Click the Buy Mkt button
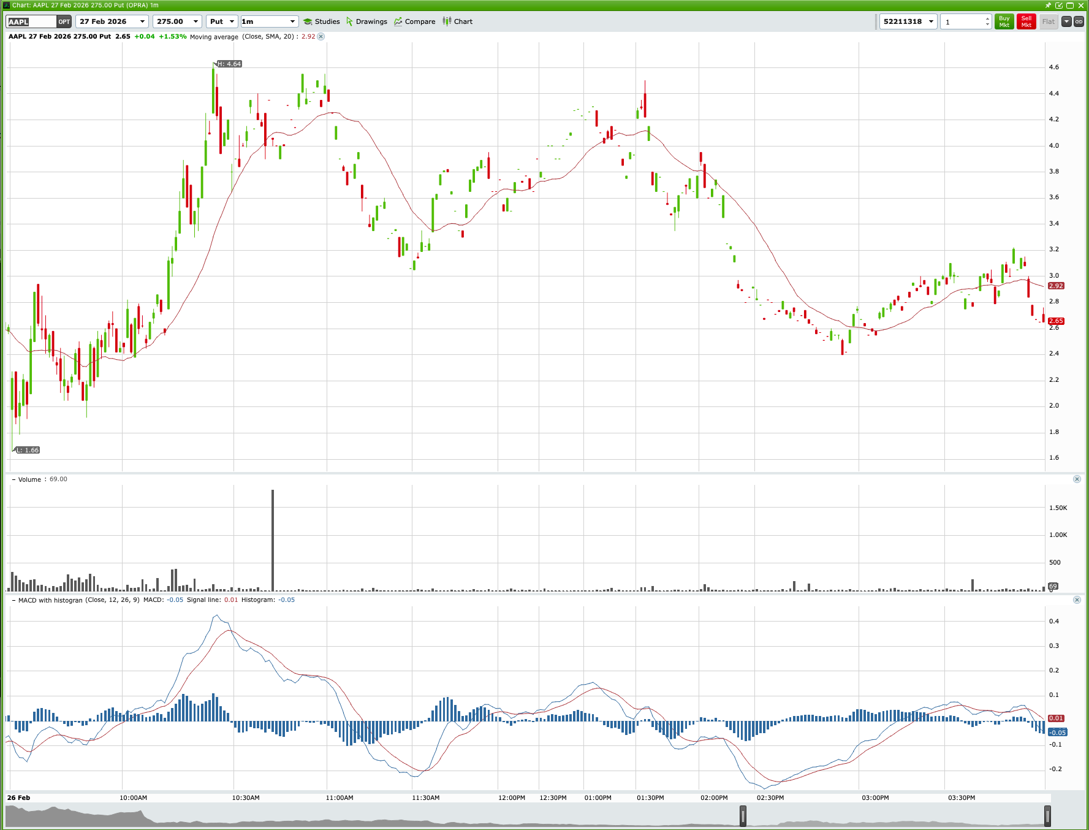 1003,21
